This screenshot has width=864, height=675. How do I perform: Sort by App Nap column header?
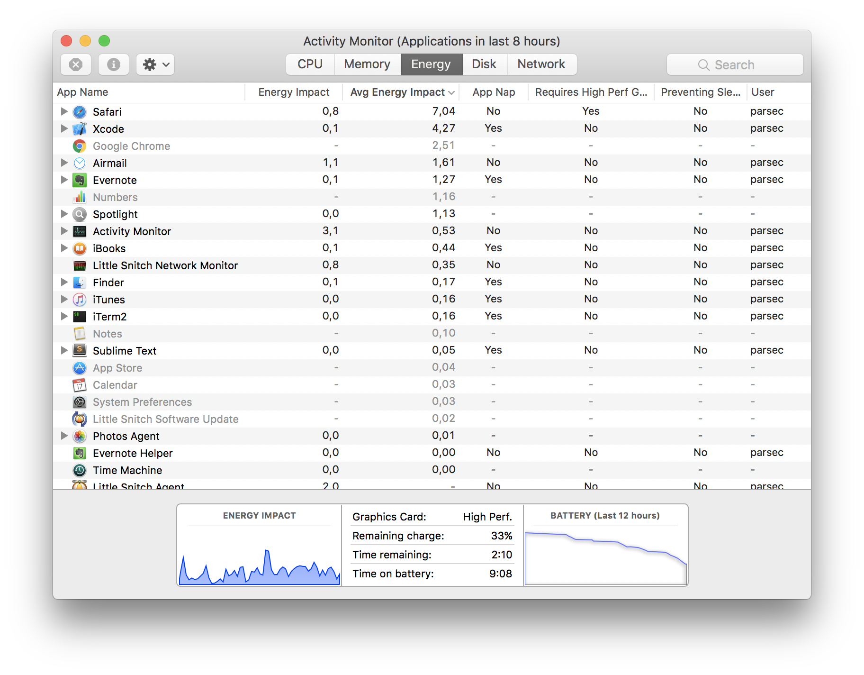tap(494, 92)
